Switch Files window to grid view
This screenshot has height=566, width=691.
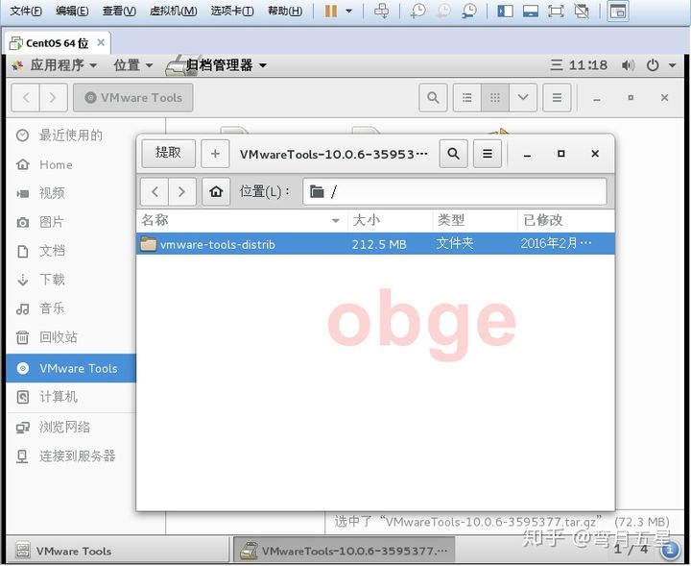point(495,97)
